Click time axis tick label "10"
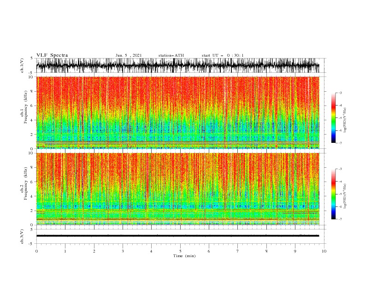This screenshot has height=282, width=365. pyautogui.click(x=324, y=251)
